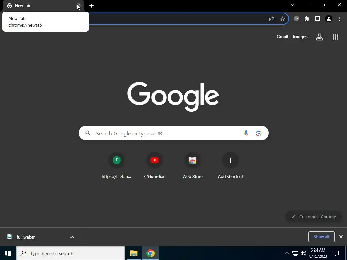Screen dimensions: 347x260
Task: Open the E2Guardian shortcut
Action: 155,165
